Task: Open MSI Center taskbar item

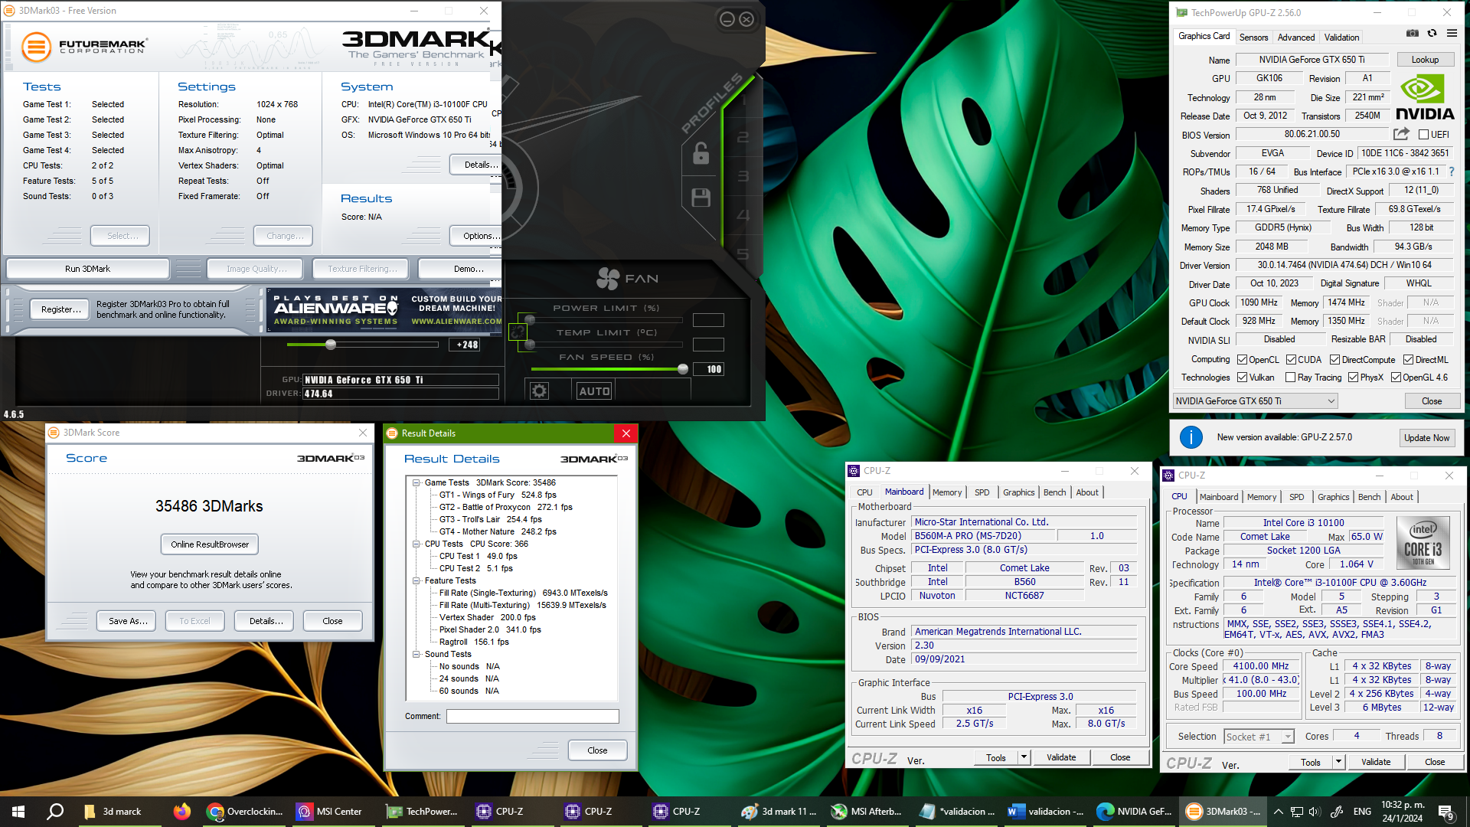Action: (330, 812)
